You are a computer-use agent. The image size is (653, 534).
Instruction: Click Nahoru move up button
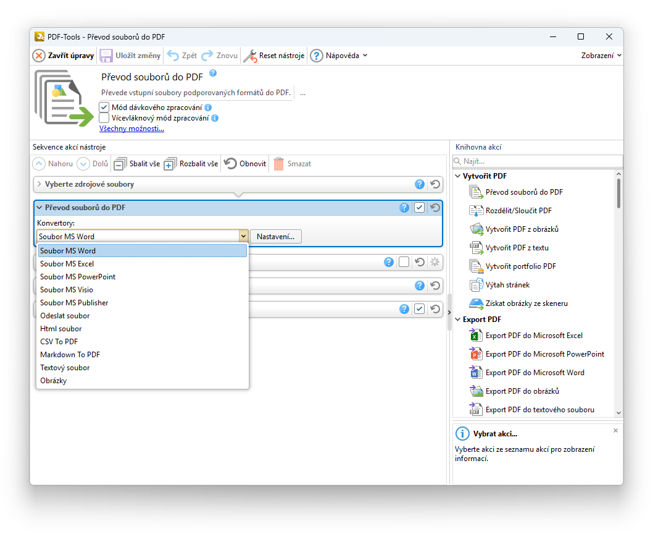click(x=53, y=164)
